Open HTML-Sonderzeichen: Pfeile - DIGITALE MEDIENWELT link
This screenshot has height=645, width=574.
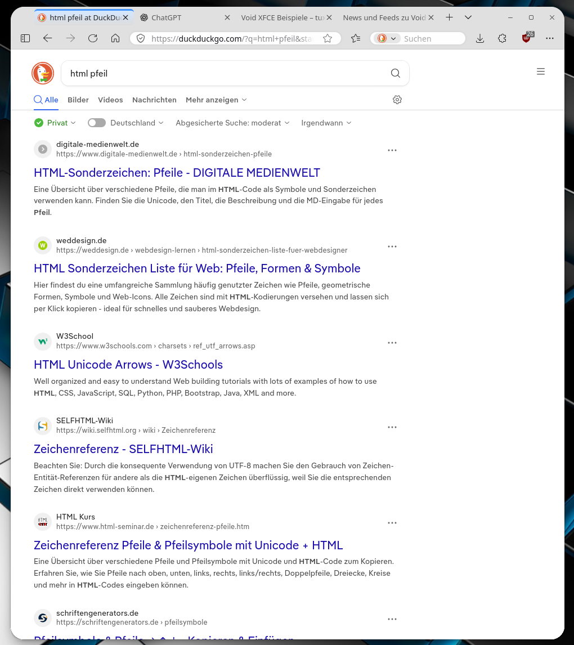click(x=177, y=172)
